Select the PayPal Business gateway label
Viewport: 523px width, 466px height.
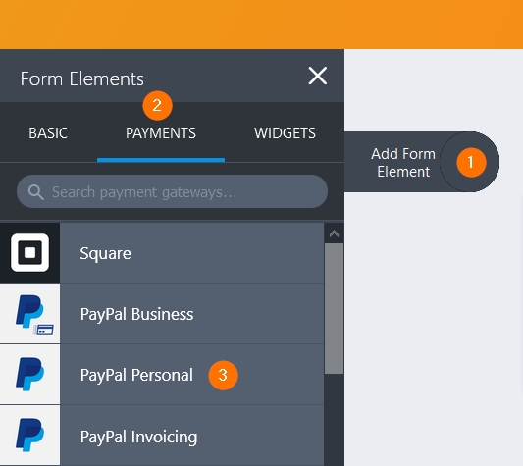click(136, 314)
